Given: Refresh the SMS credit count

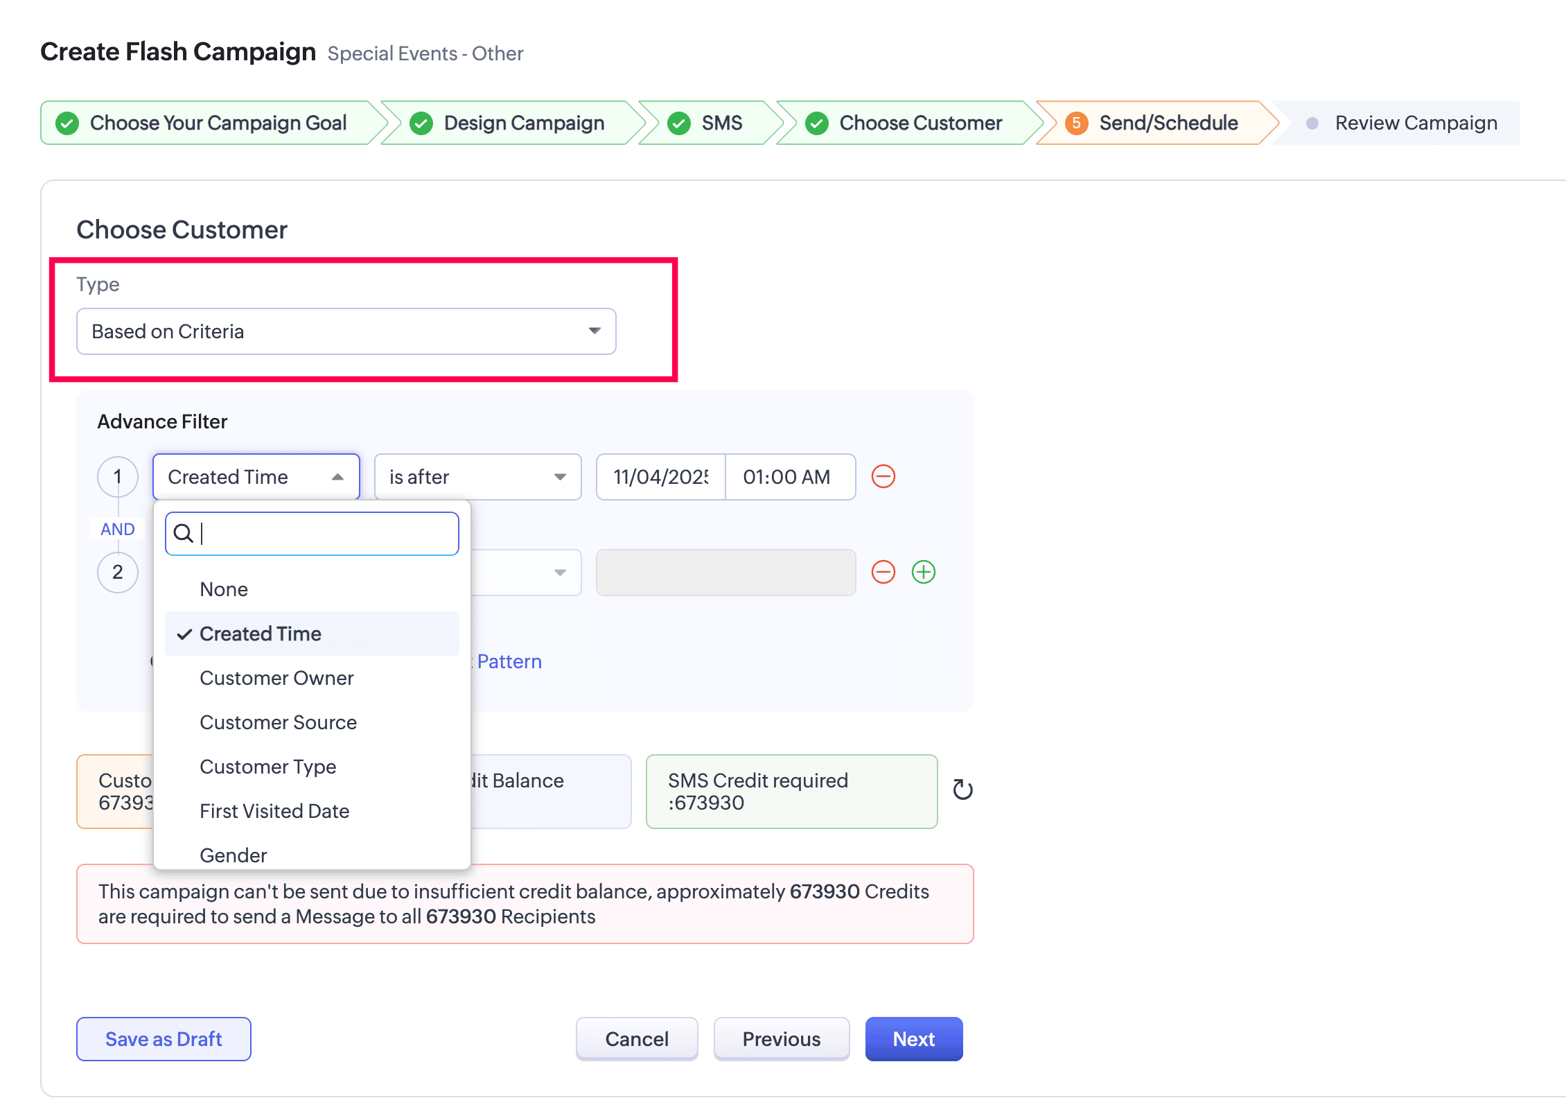Looking at the screenshot, I should [x=962, y=790].
